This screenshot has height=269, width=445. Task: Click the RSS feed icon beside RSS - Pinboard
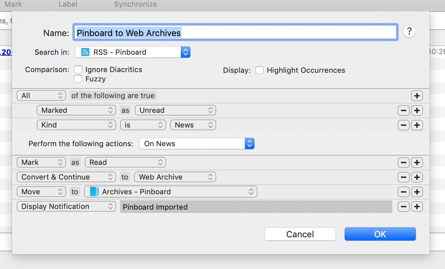click(86, 52)
